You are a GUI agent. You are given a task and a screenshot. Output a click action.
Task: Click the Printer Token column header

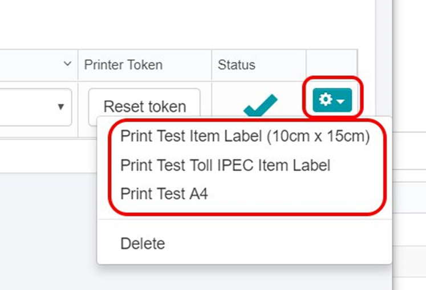click(123, 65)
